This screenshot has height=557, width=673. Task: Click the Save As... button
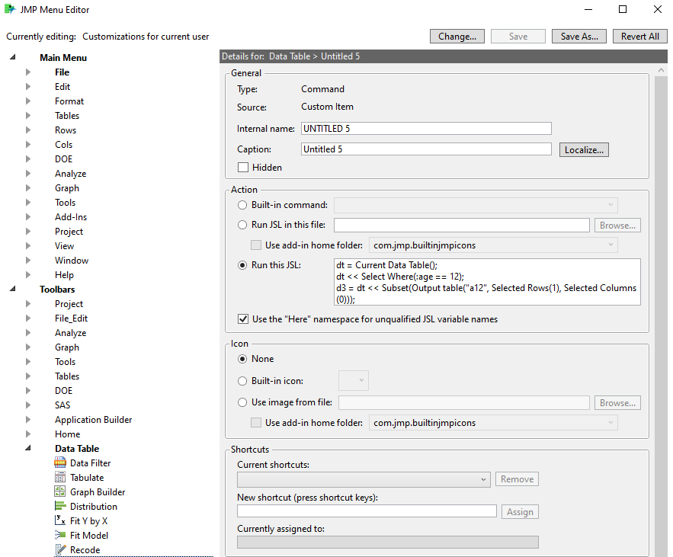point(579,37)
